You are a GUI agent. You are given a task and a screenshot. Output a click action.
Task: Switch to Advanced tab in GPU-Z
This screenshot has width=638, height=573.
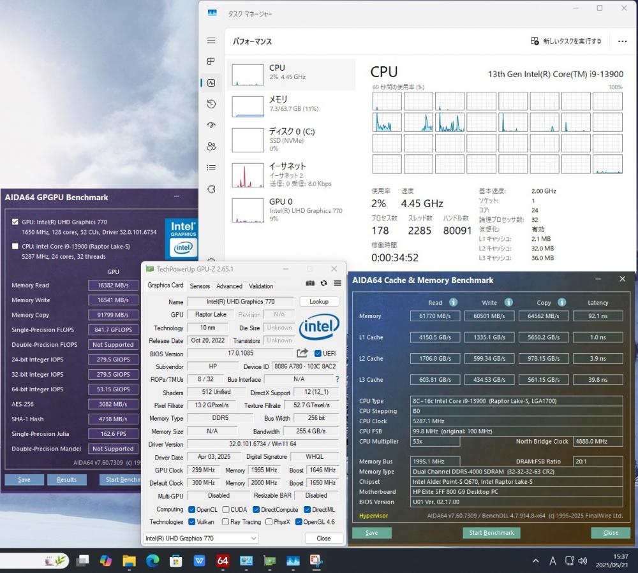coord(229,286)
